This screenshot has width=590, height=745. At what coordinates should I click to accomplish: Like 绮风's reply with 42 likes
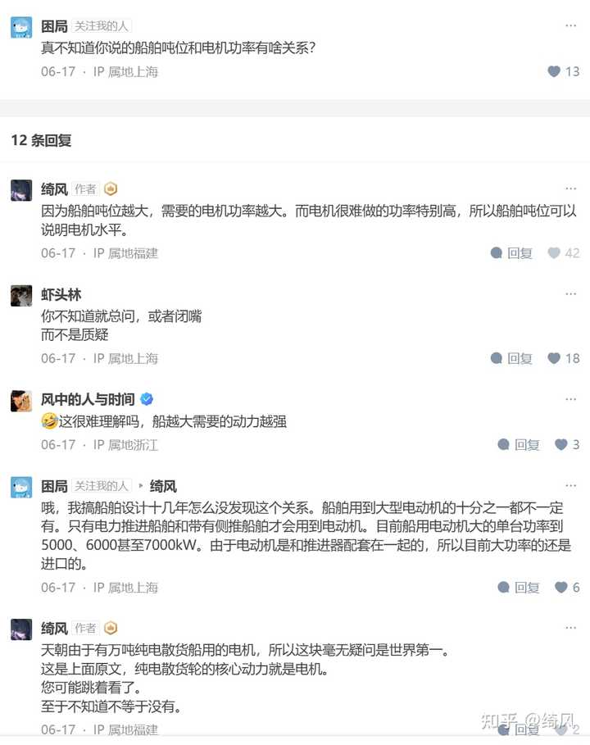(x=564, y=252)
